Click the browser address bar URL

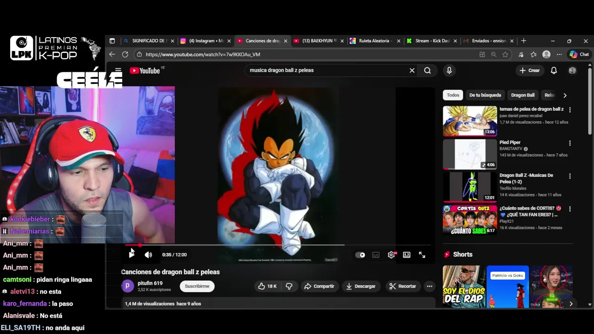[203, 54]
